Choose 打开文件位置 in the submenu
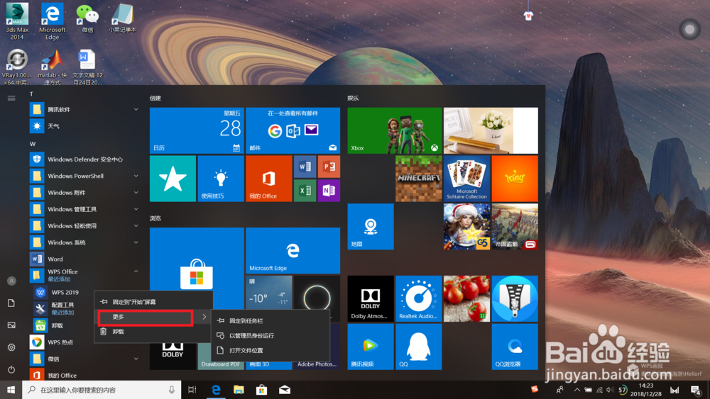This screenshot has height=399, width=710. click(x=271, y=351)
